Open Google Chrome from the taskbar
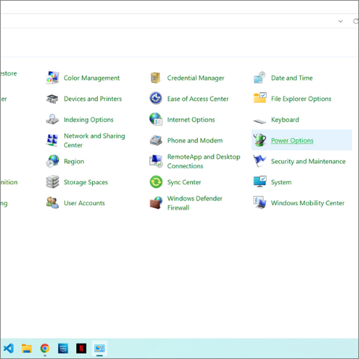Viewport: 359px width, 359px height. click(x=45, y=349)
